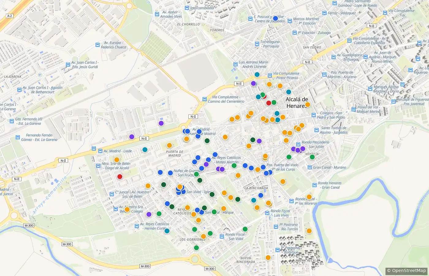Select red marker near Ntra. Sra. de Belén stop
The image size is (429, 276).
[x=120, y=177]
